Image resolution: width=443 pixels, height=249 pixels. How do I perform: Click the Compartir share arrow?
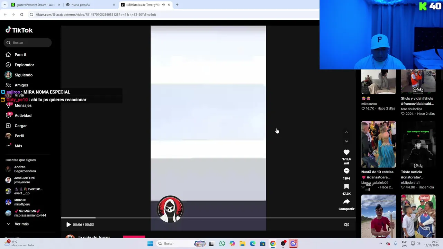pyautogui.click(x=346, y=202)
